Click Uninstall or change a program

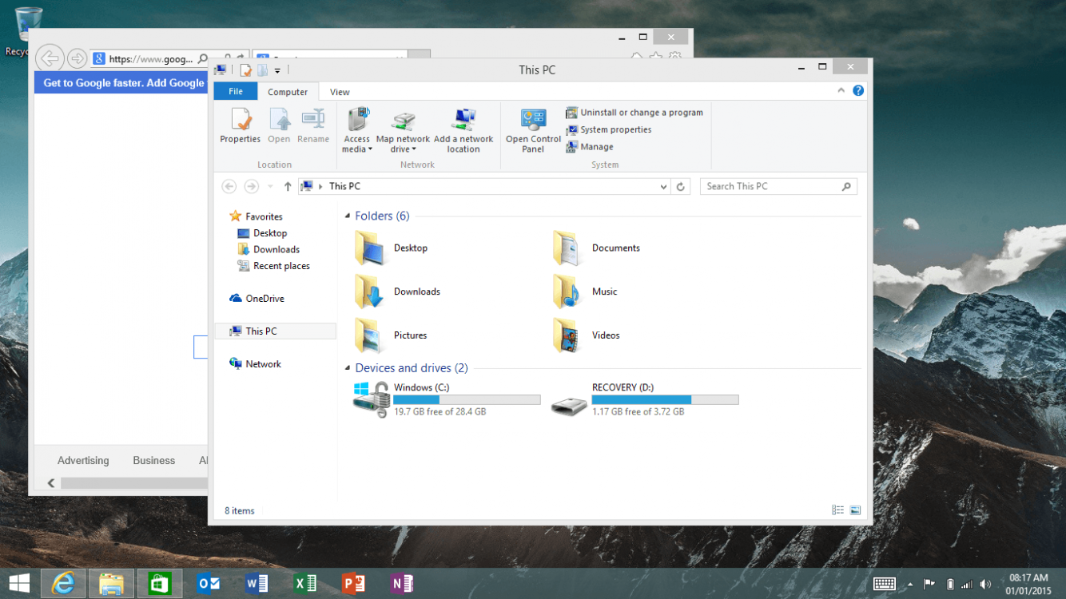[634, 113]
